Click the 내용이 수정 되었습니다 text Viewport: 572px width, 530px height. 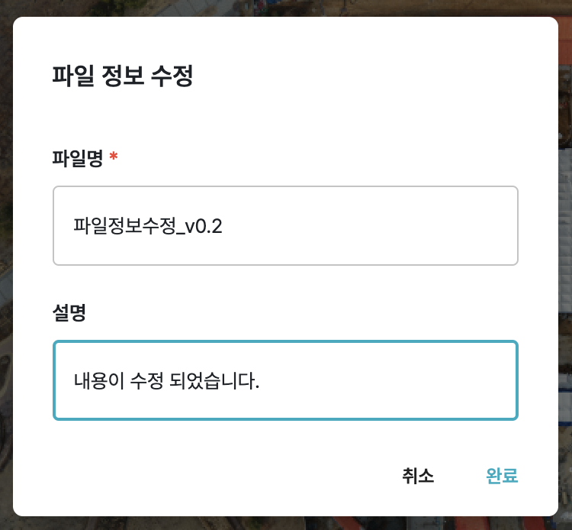pyautogui.click(x=166, y=380)
